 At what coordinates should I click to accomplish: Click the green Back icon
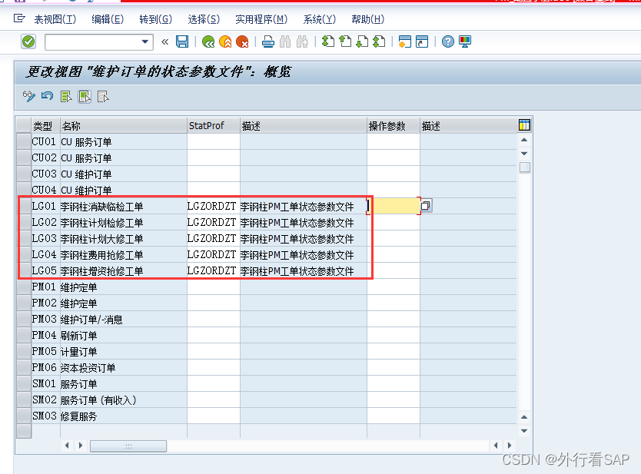[x=208, y=41]
